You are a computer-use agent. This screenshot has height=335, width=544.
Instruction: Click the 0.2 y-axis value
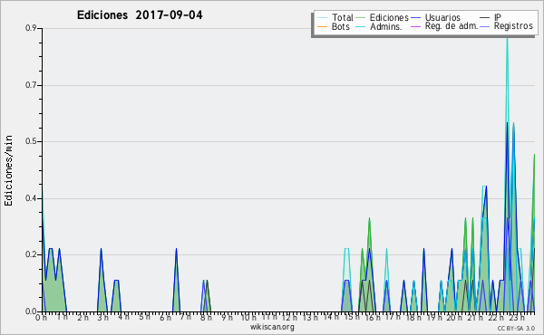[31, 254]
